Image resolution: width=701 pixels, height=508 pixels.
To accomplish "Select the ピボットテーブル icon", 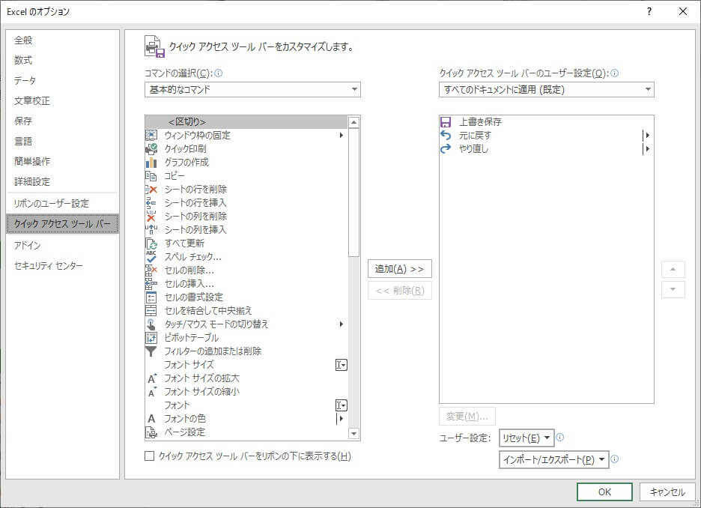I will pyautogui.click(x=151, y=338).
